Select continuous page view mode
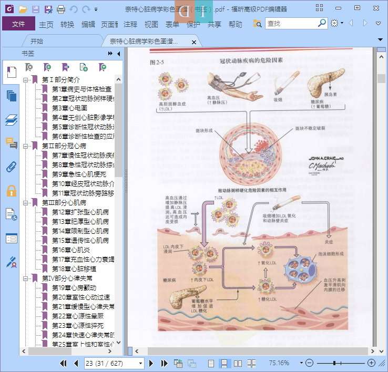 pos(224,363)
